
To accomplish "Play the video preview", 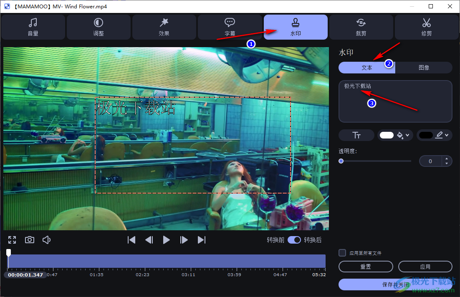I will (x=166, y=240).
